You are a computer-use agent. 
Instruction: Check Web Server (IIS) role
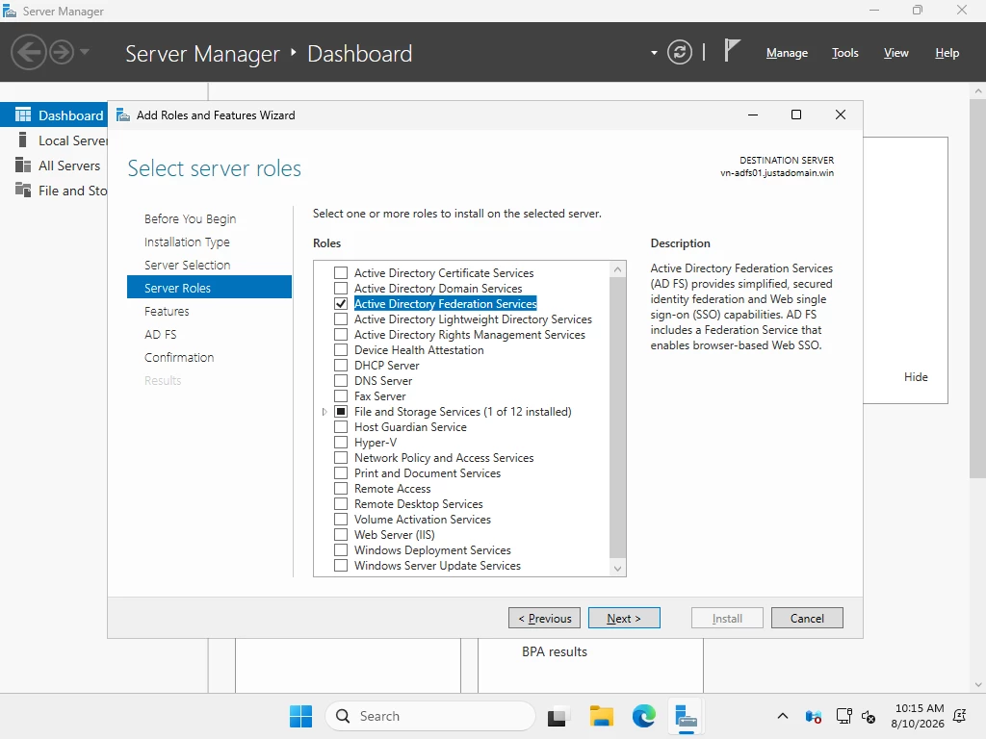click(x=341, y=535)
